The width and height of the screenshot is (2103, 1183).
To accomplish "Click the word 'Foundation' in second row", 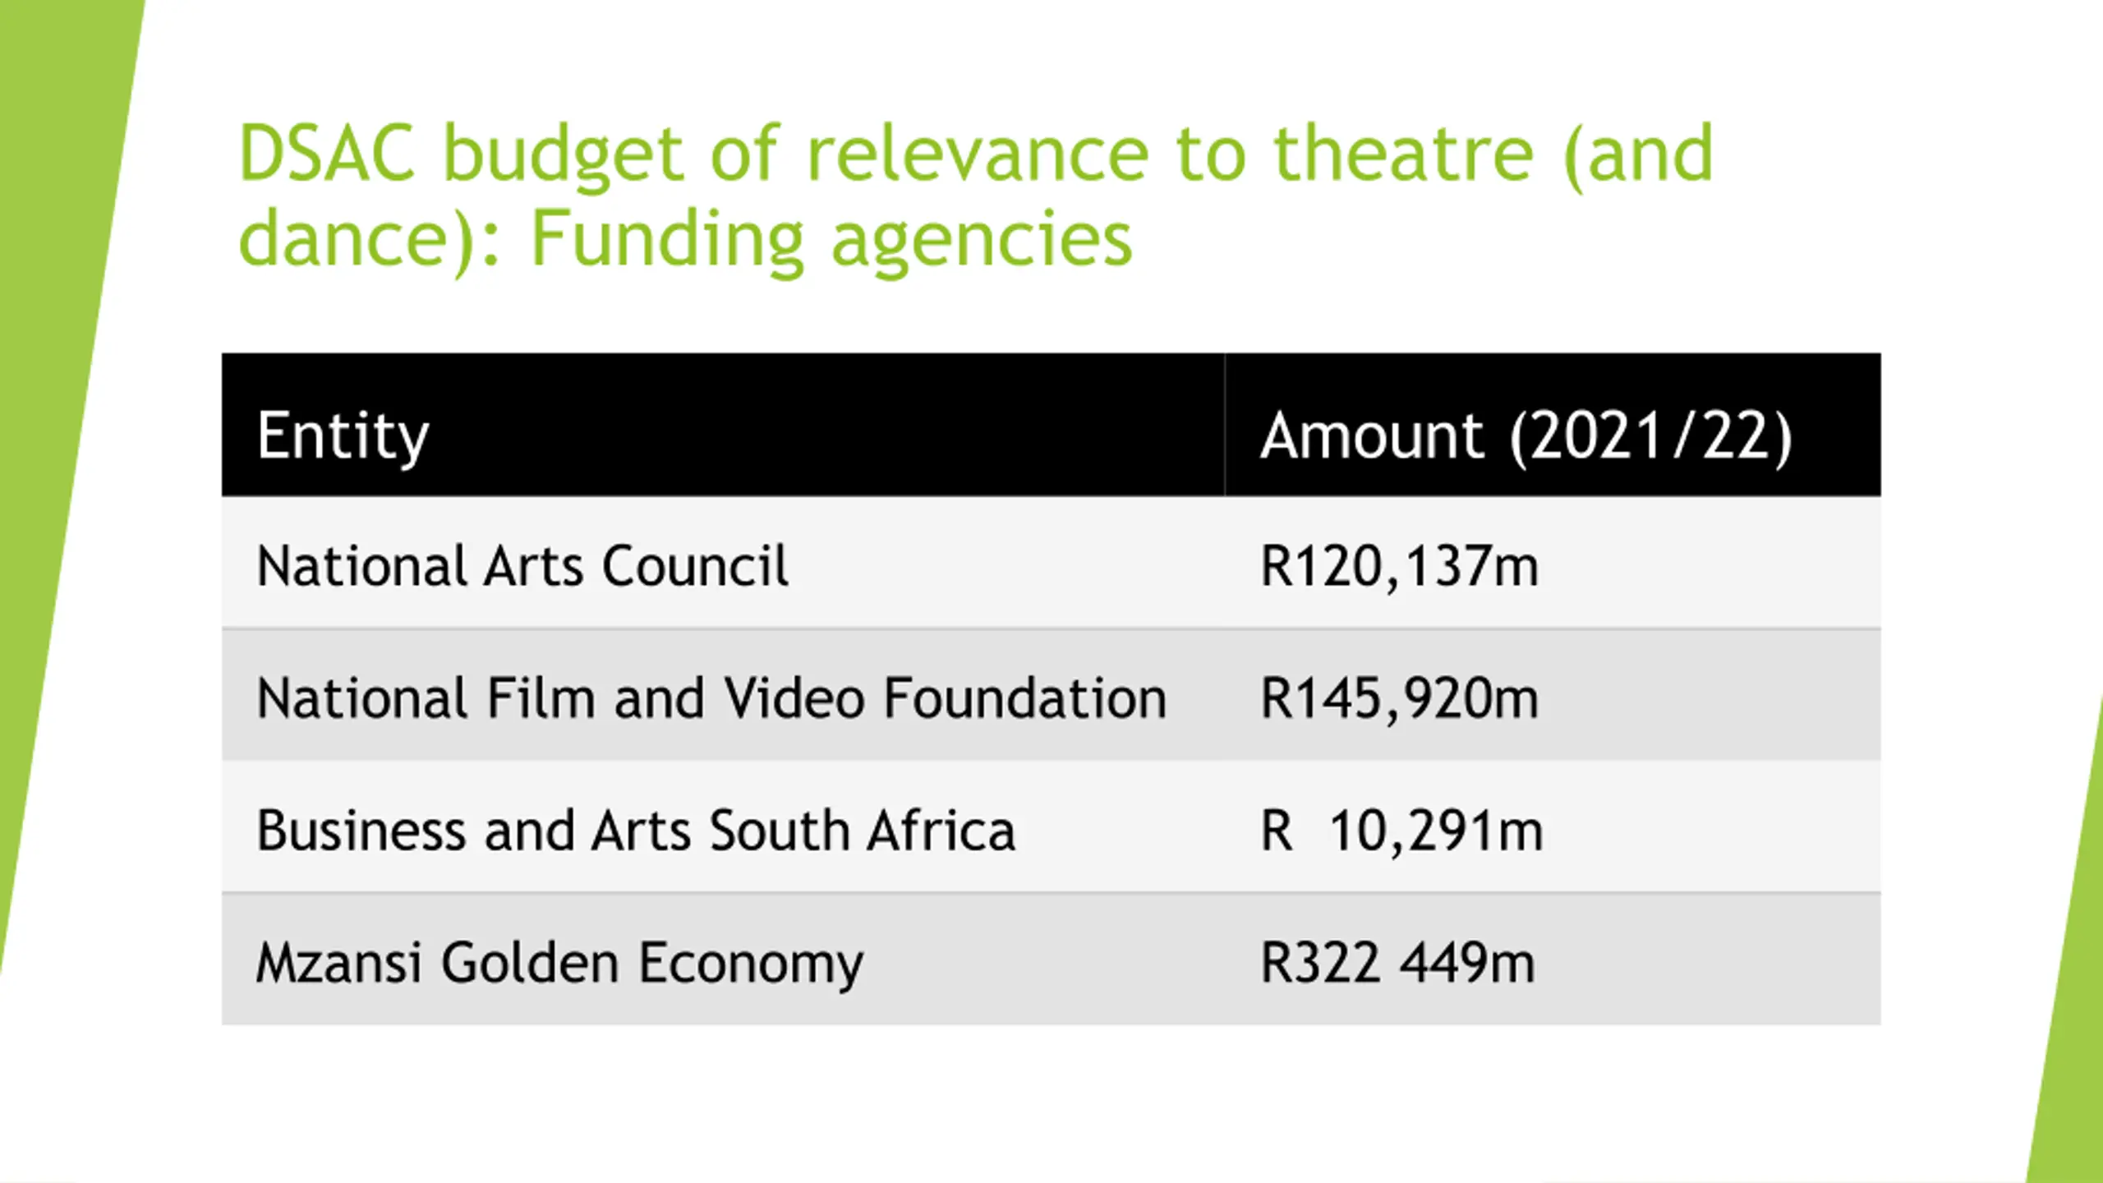I will (1025, 698).
